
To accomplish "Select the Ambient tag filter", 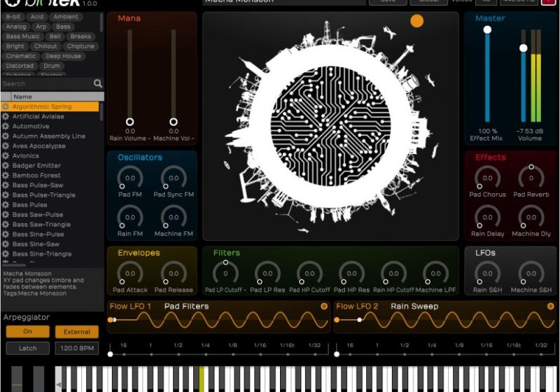I will click(x=66, y=17).
